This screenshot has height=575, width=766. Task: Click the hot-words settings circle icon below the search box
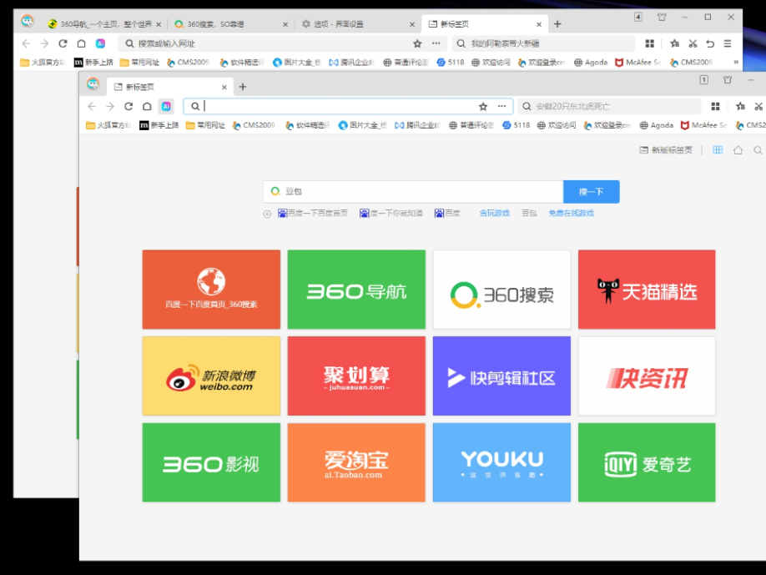pos(267,214)
